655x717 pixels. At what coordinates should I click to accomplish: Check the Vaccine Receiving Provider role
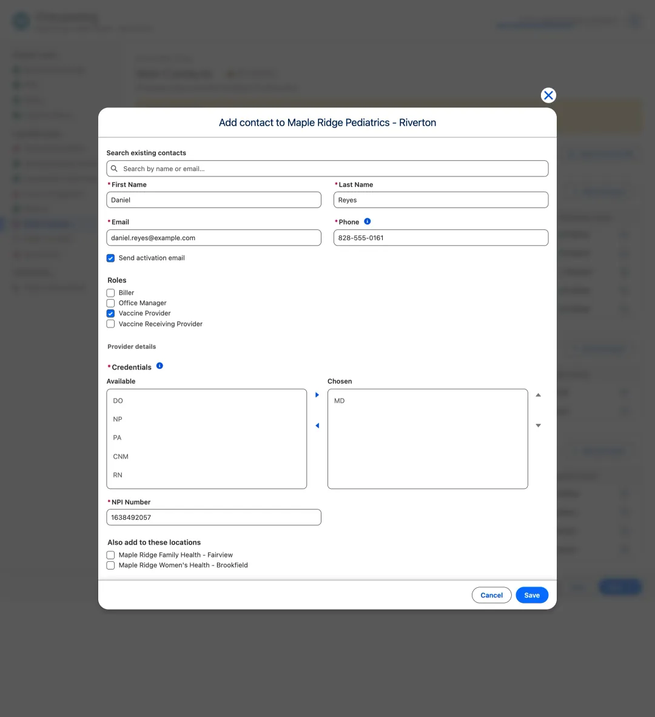click(x=110, y=324)
